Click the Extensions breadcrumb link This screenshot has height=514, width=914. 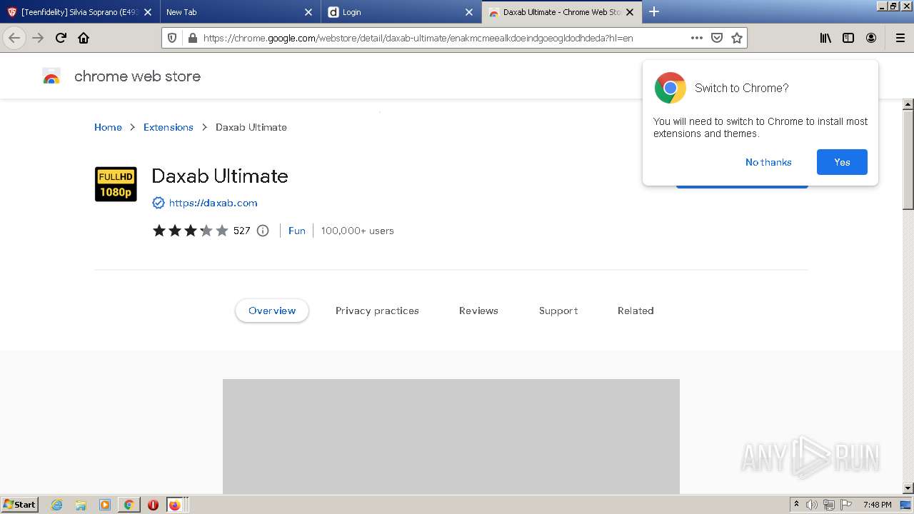click(169, 127)
